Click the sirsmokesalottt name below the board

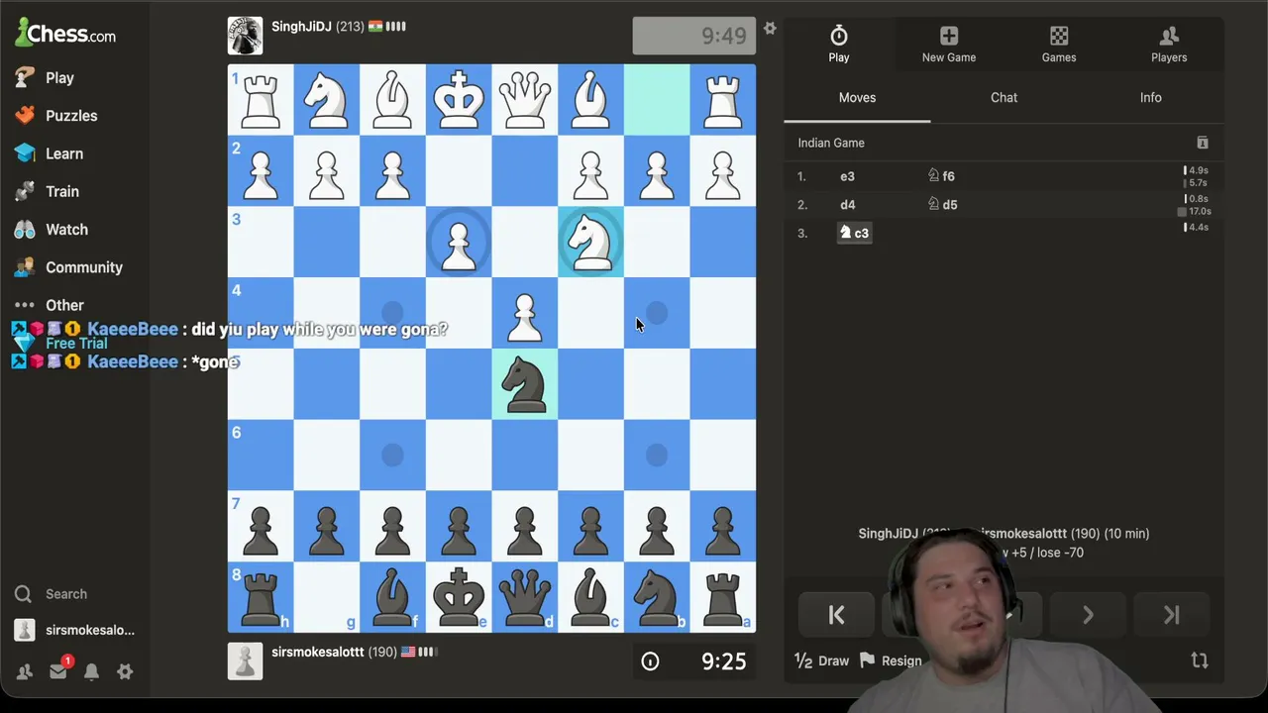(318, 653)
